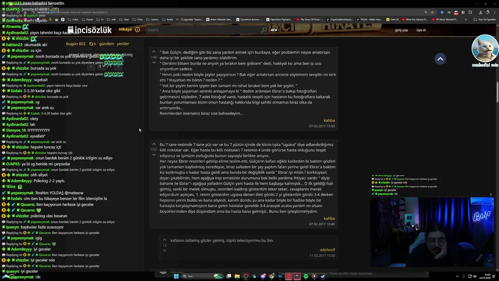Viewport: 499px width, 281px height.
Task: Show hidden system tray icons
Action: [x=457, y=276]
